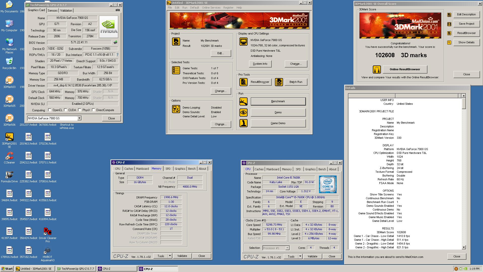Open the File menu in 3DMark2001

[x=170, y=8]
